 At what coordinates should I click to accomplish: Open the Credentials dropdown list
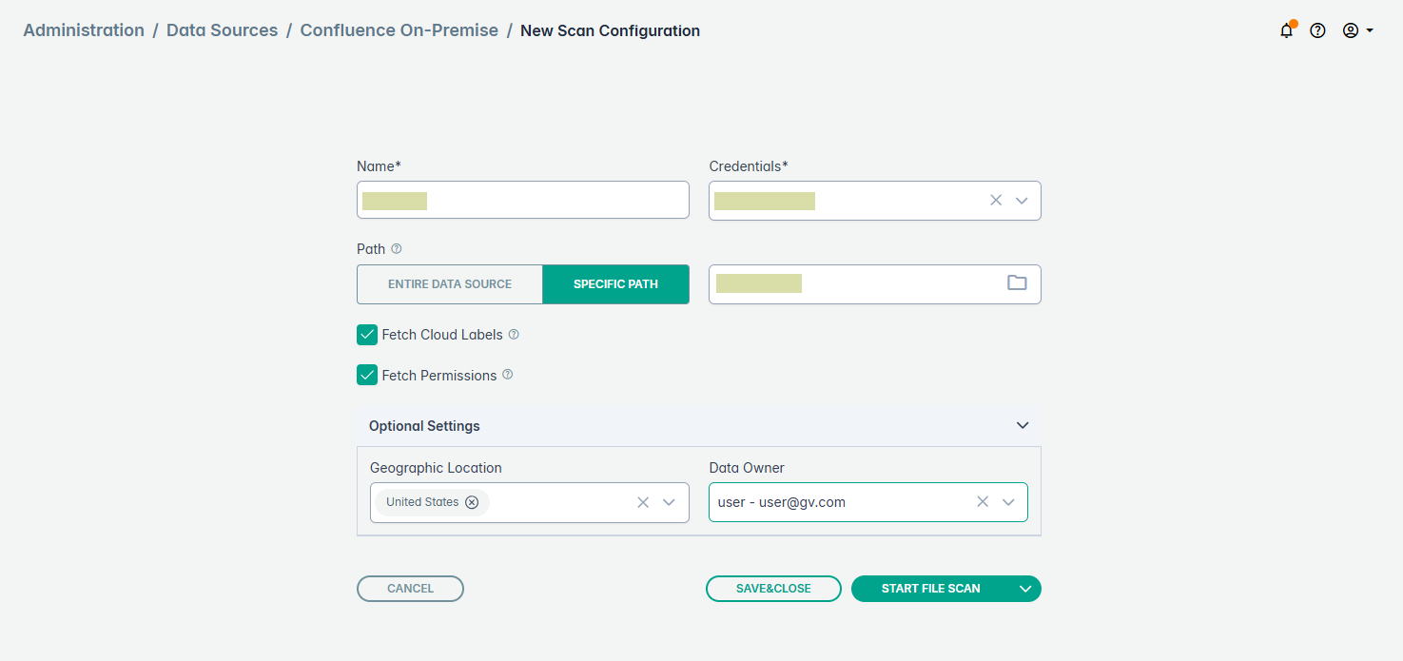tap(1022, 201)
